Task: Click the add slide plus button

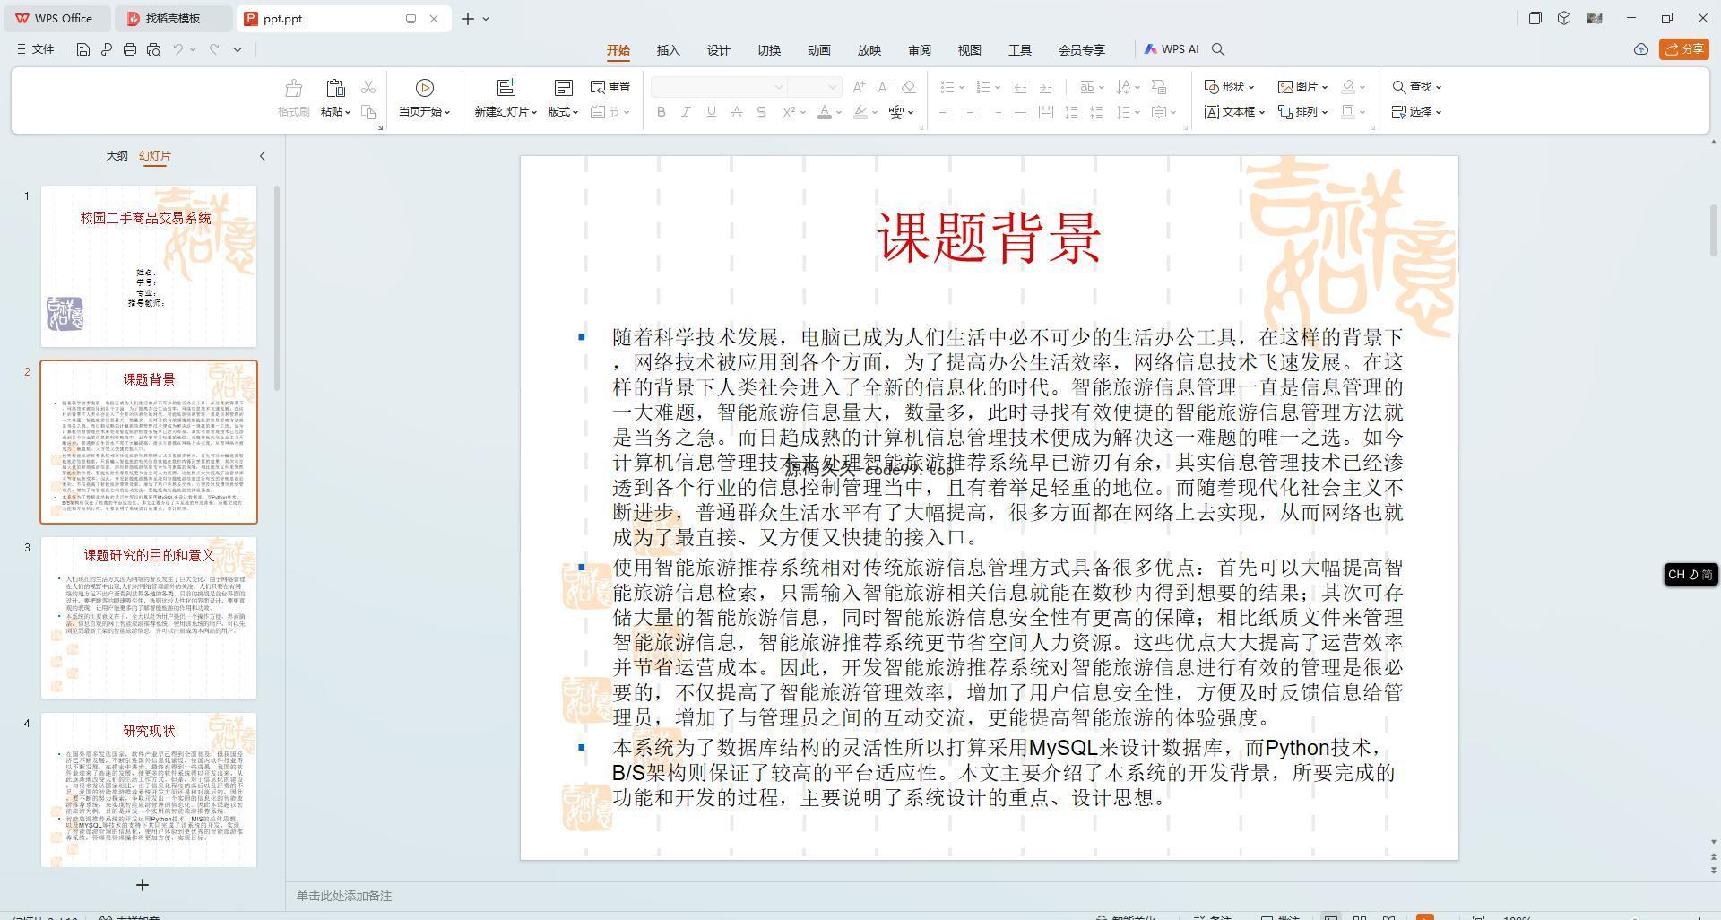Action: pyautogui.click(x=142, y=885)
